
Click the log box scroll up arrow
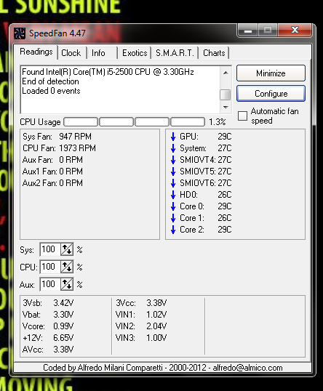pos(226,73)
